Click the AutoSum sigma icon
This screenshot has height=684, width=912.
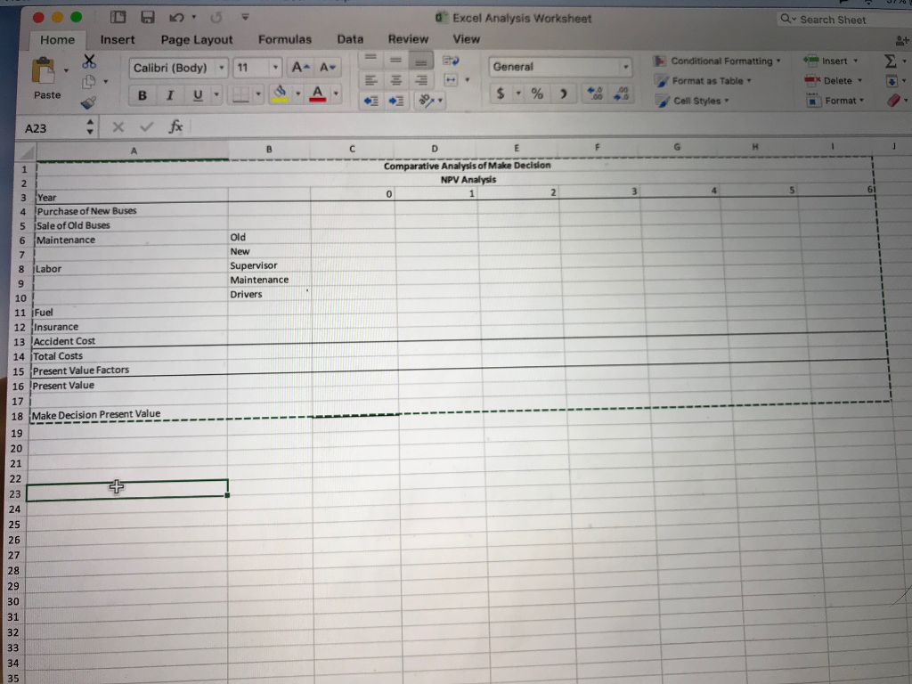(890, 61)
